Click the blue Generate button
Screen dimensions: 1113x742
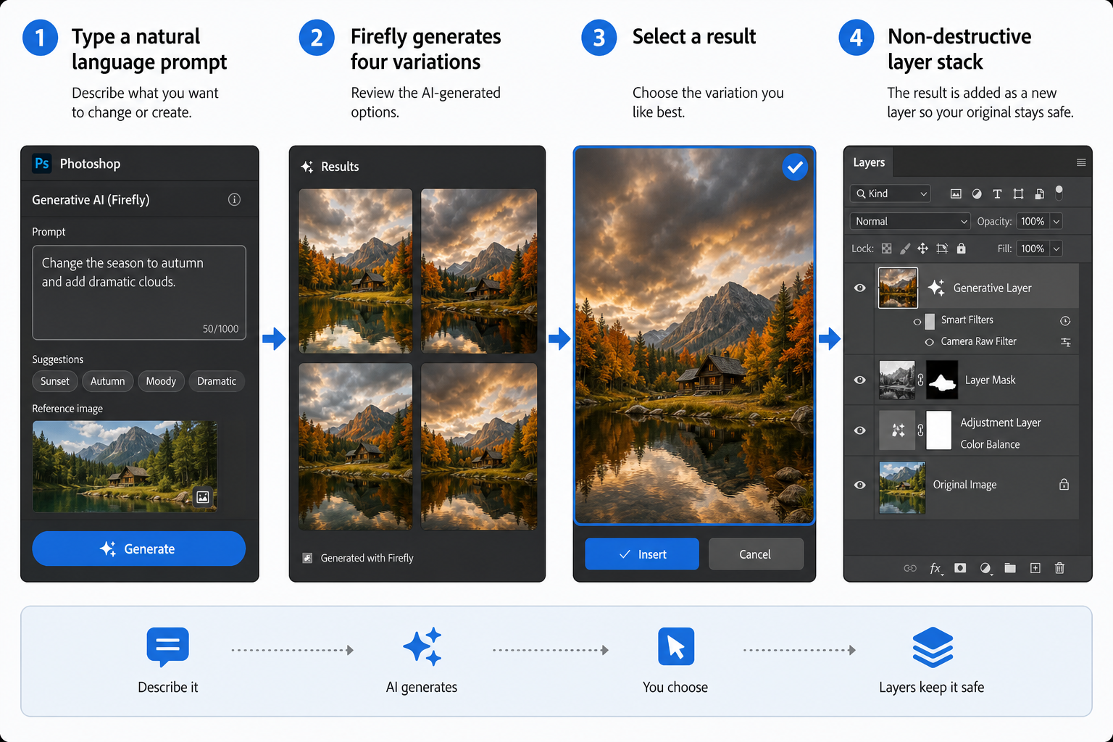(139, 549)
